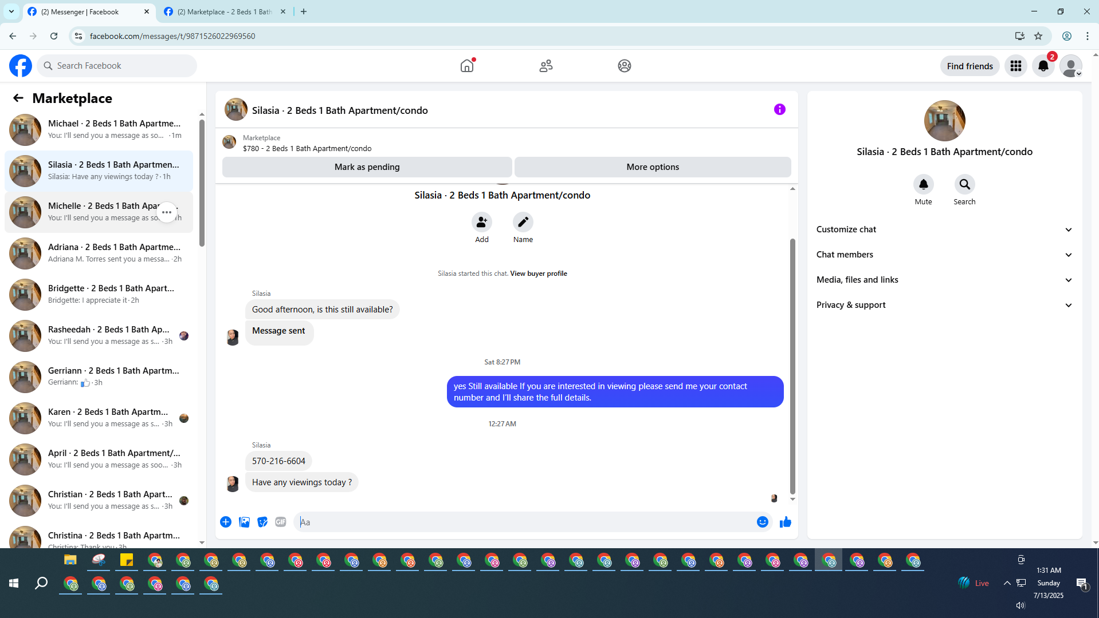Open emoji picker in message box
The width and height of the screenshot is (1099, 618).
click(763, 522)
